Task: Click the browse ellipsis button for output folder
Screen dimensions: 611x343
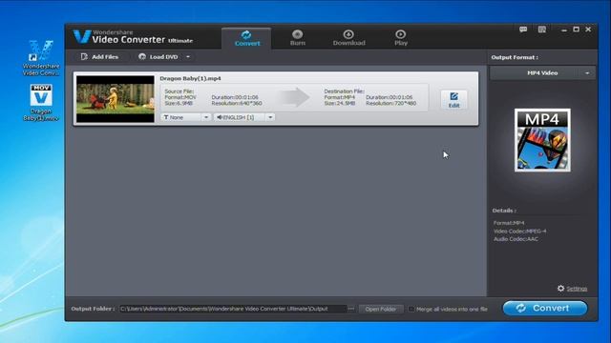Action: pyautogui.click(x=351, y=309)
